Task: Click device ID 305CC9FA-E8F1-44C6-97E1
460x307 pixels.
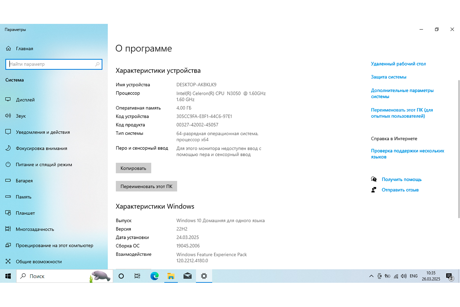Action: click(x=204, y=116)
